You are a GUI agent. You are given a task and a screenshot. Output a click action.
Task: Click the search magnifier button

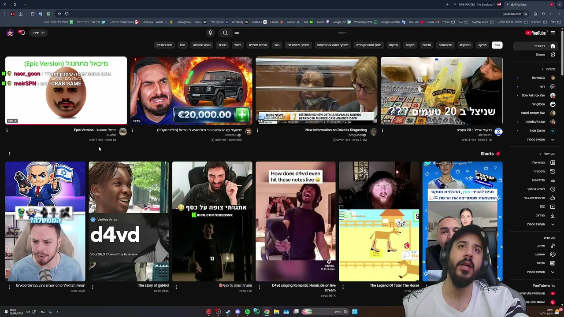pos(225,33)
